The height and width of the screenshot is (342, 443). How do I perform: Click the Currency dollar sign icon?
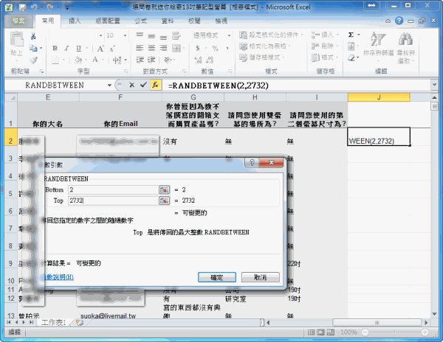tap(198, 48)
